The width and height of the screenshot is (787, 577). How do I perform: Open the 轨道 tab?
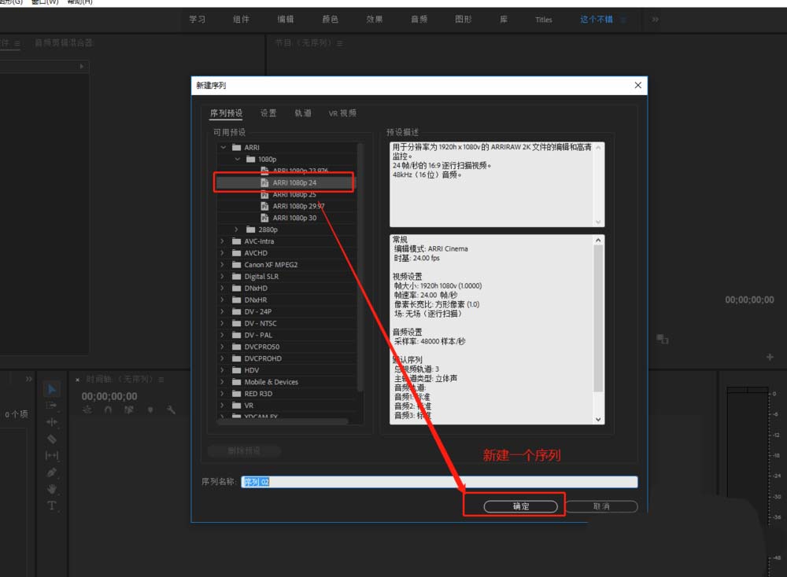(x=303, y=113)
